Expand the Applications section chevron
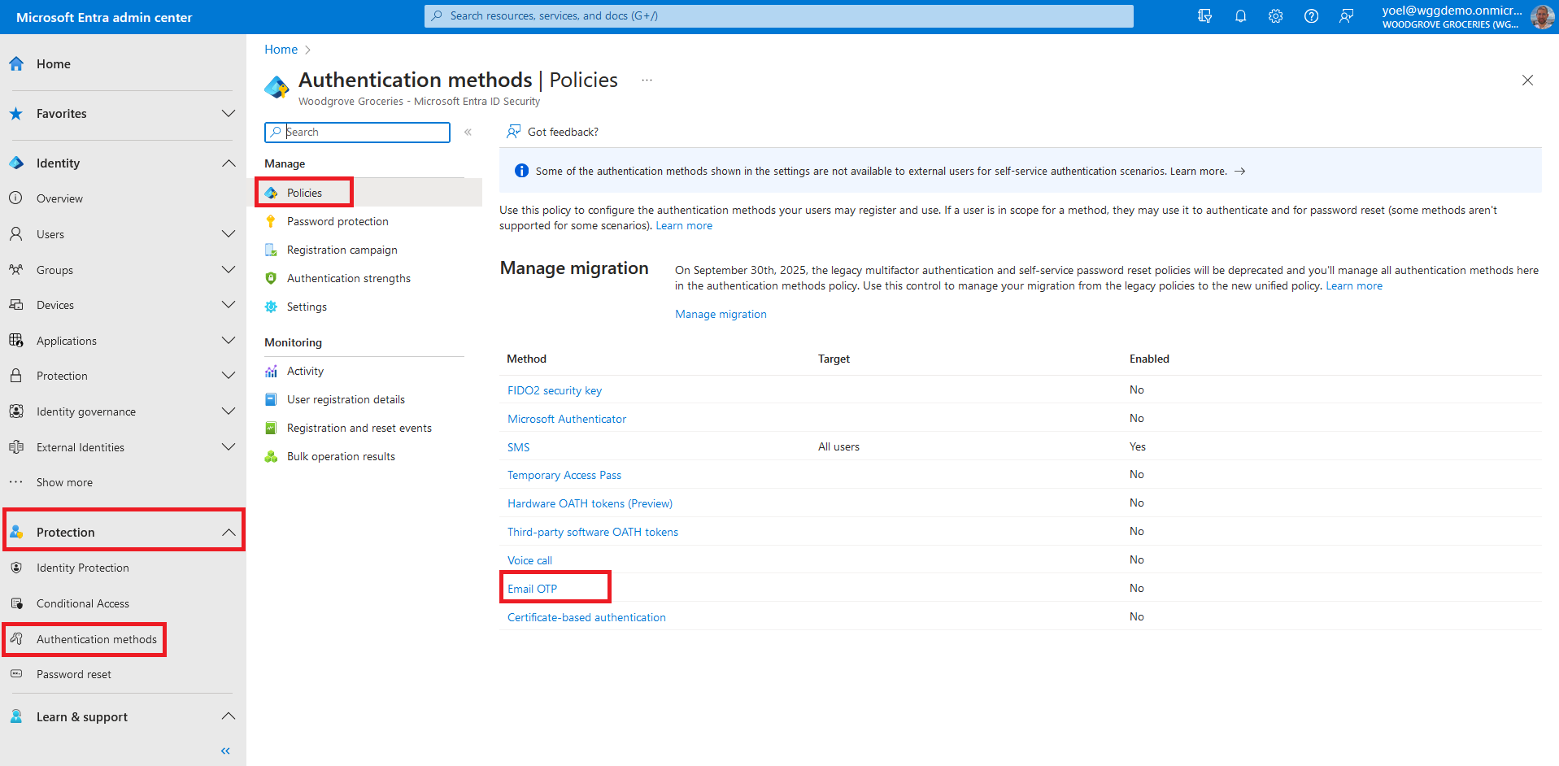 click(229, 341)
